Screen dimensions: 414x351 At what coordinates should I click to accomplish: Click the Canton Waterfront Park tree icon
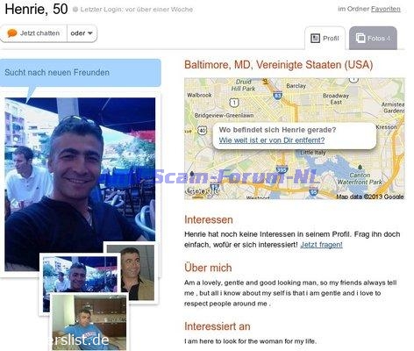pos(360,168)
